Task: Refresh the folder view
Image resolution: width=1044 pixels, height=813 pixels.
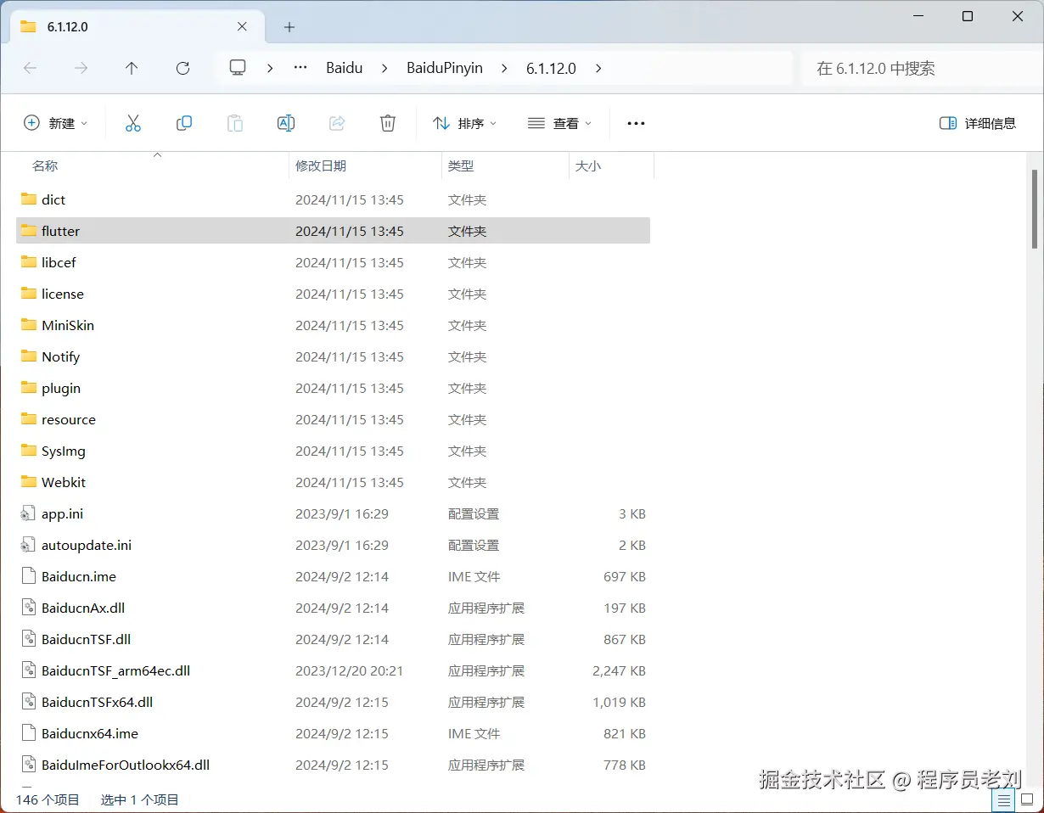Action: (x=182, y=68)
